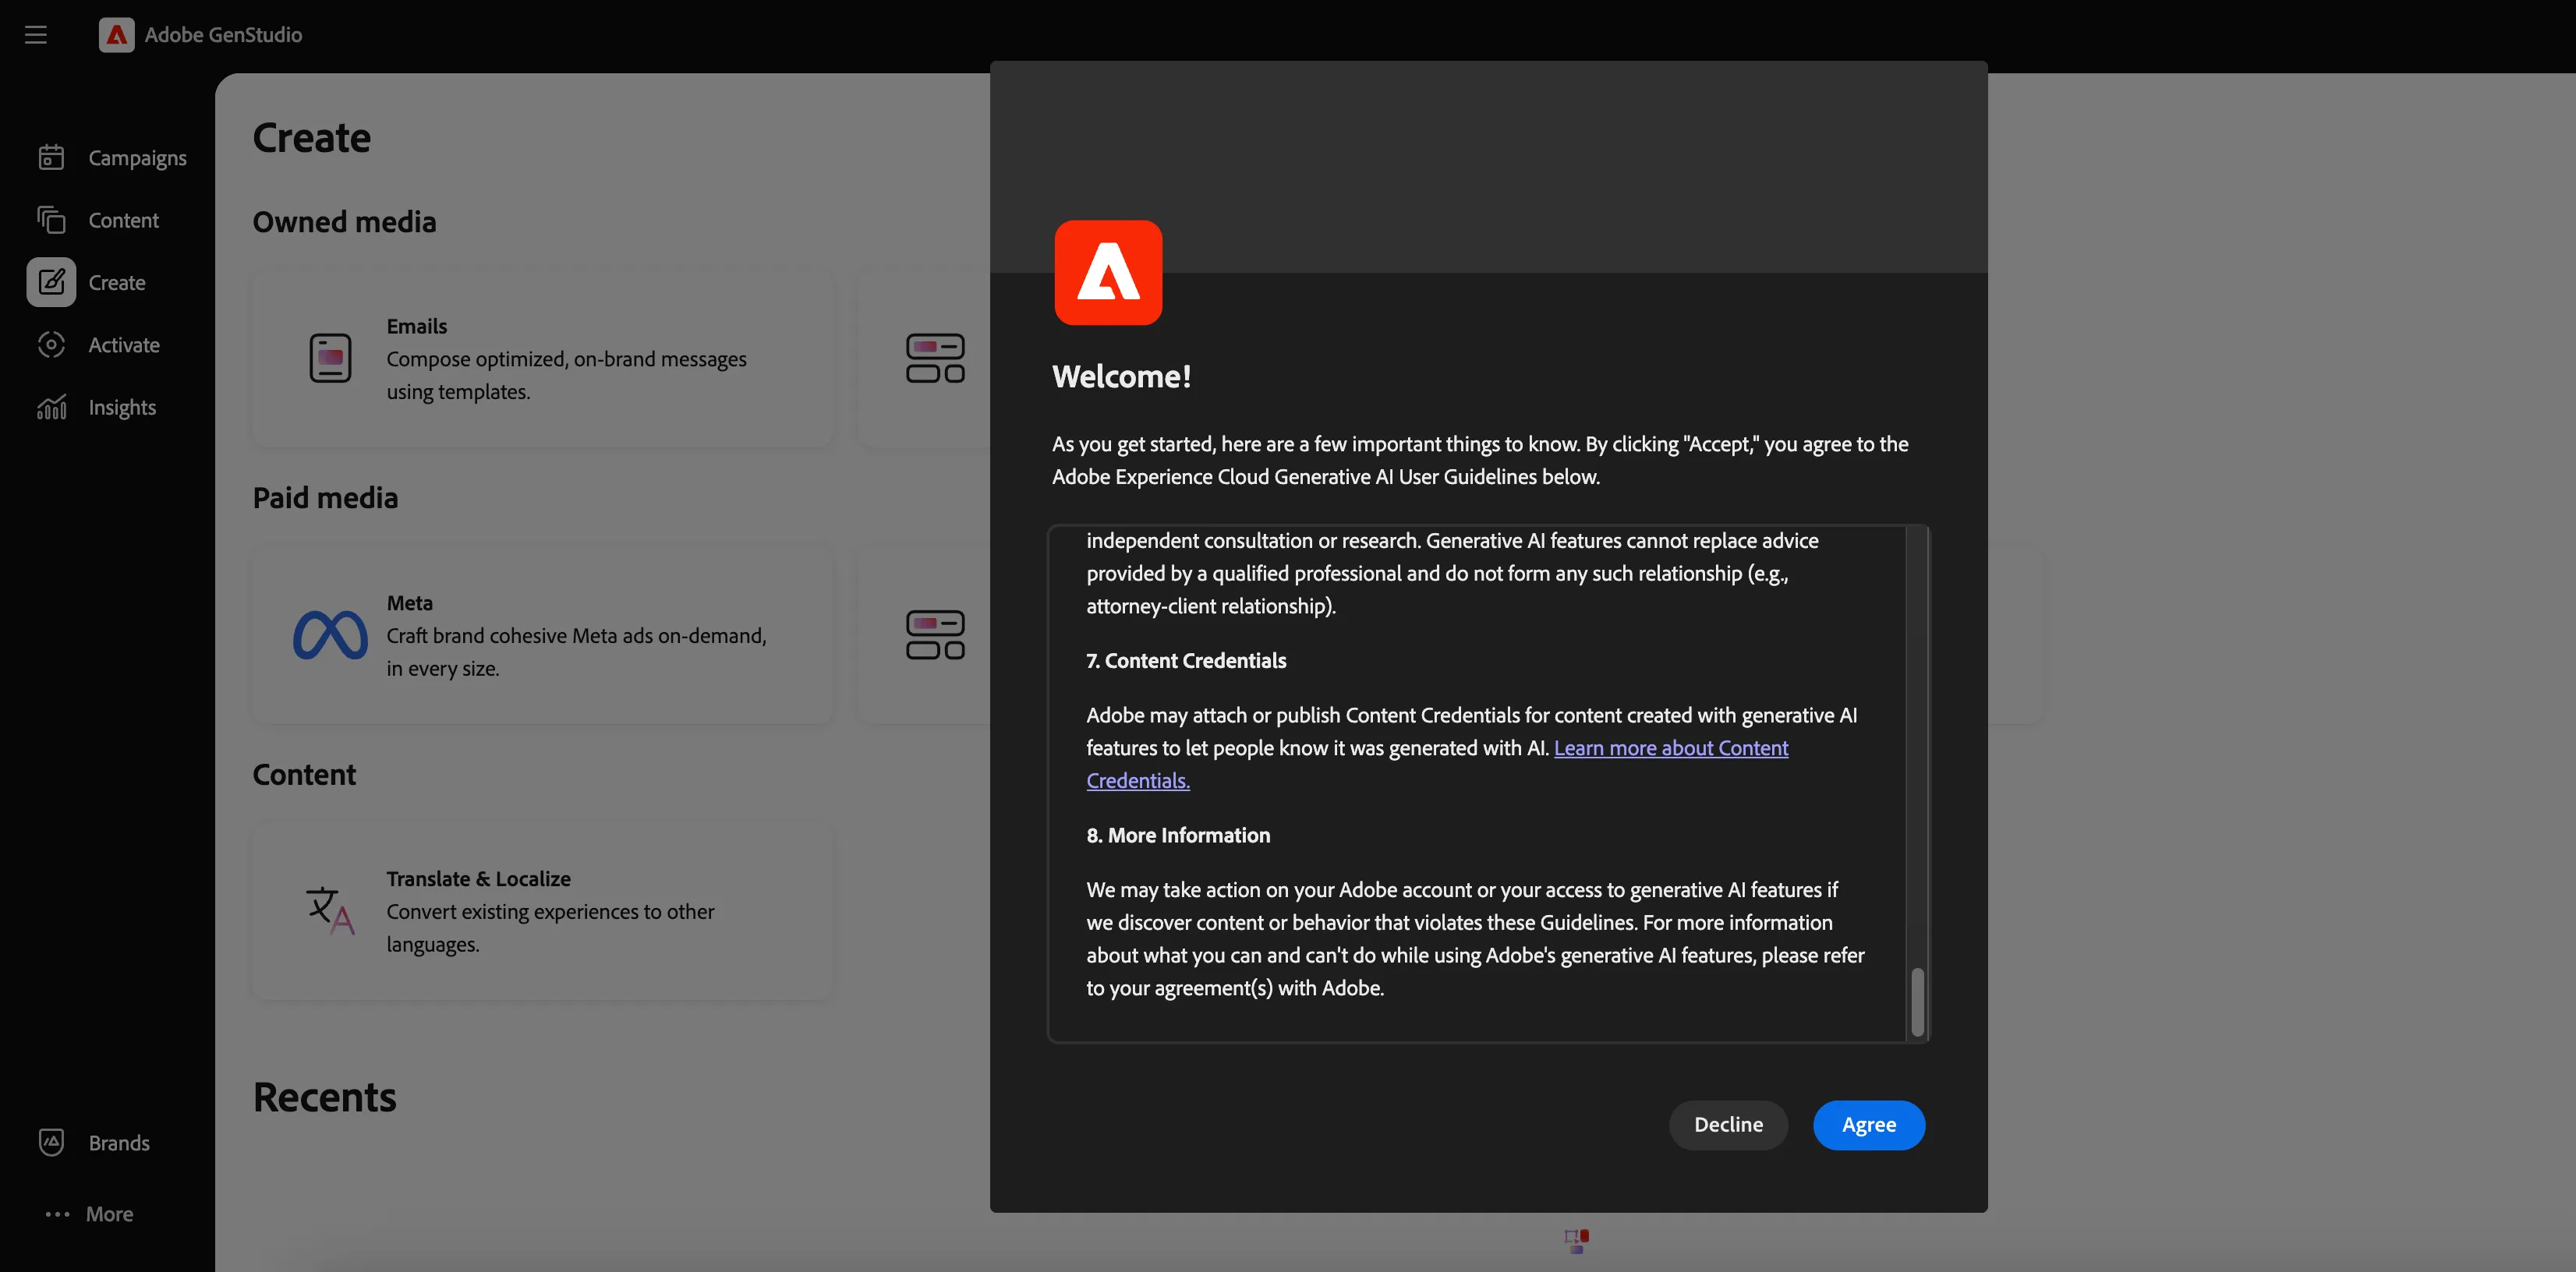This screenshot has height=1272, width=2576.
Task: Open the Content stack icon in sidebar
Action: click(x=51, y=219)
